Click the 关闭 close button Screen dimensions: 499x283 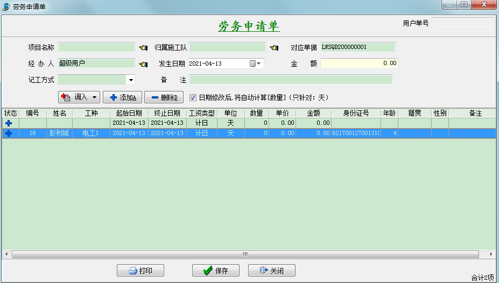272,271
